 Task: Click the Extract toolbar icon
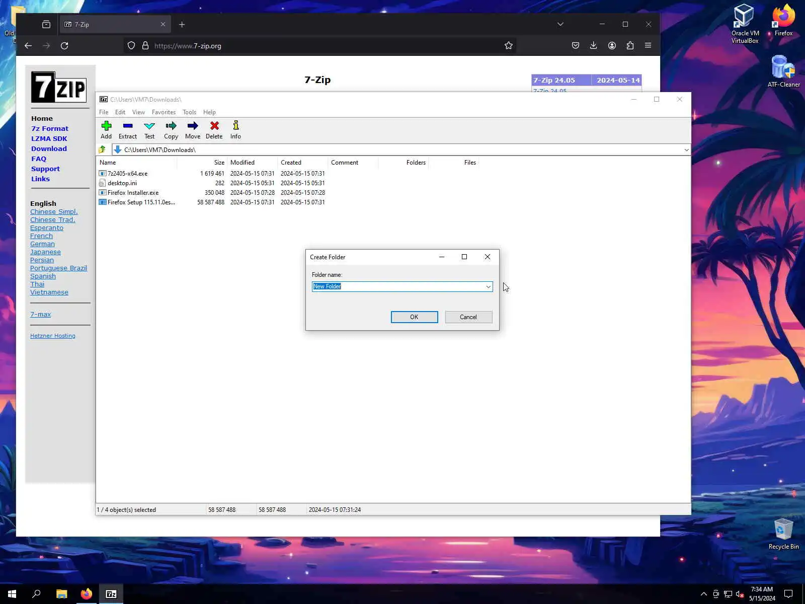click(128, 130)
